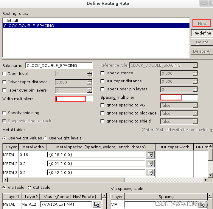
Task: Select Use weight values radio
Action: click(4, 138)
